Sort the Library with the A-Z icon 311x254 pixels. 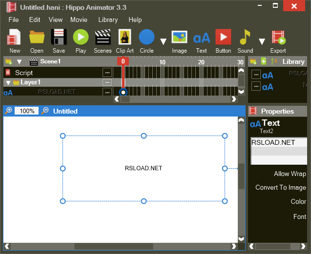274,61
